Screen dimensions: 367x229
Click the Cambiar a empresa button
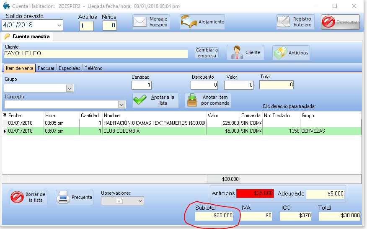point(207,53)
